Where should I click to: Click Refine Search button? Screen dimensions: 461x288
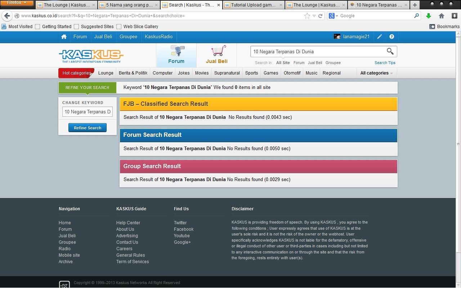(88, 128)
